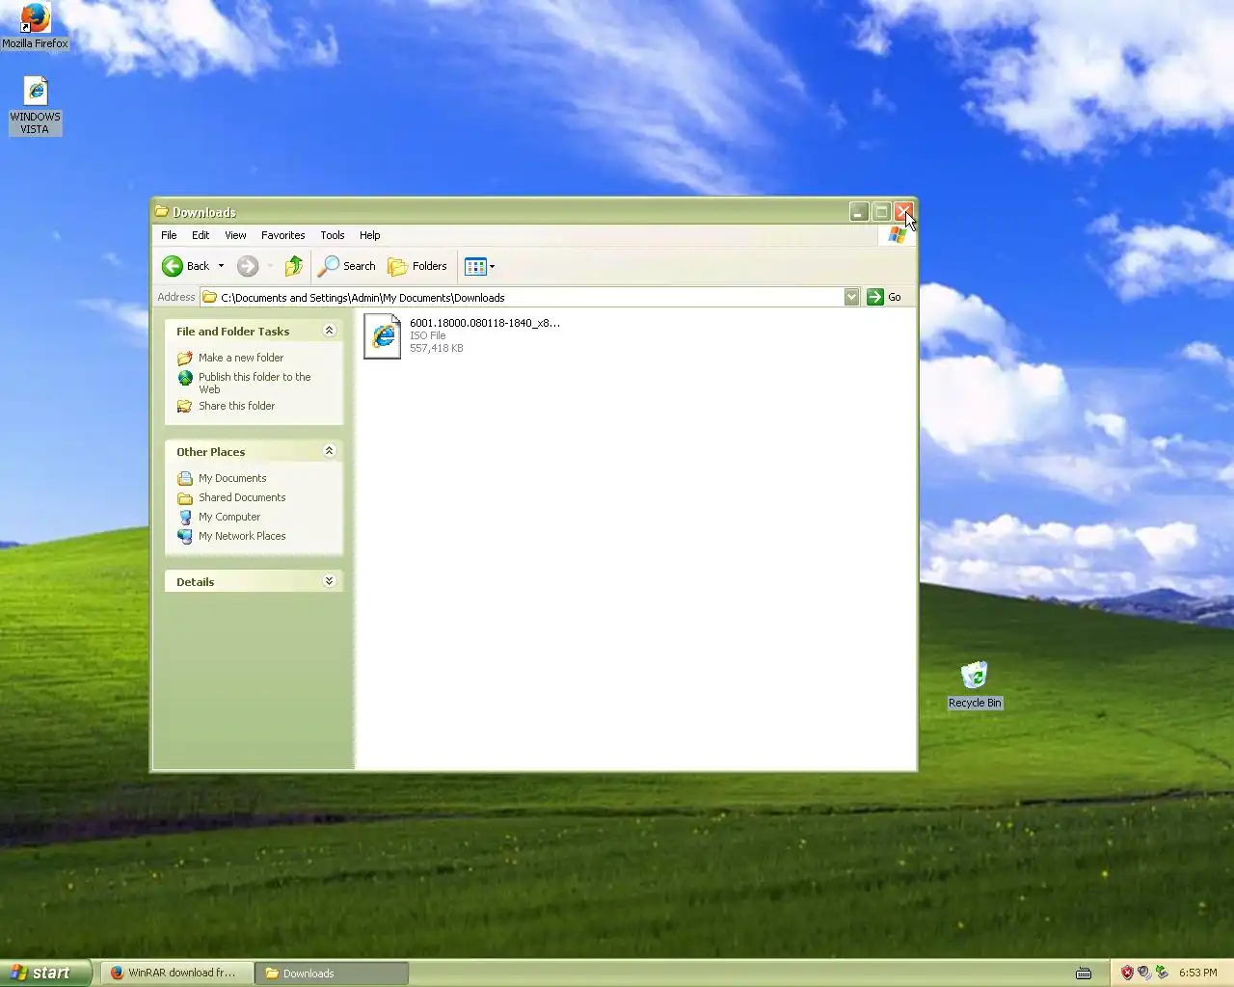Open the Start menu

pos(45,973)
